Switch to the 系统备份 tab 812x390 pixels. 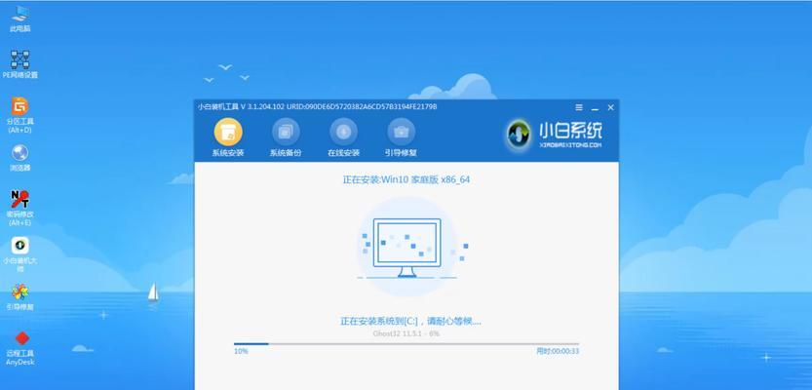click(x=286, y=137)
